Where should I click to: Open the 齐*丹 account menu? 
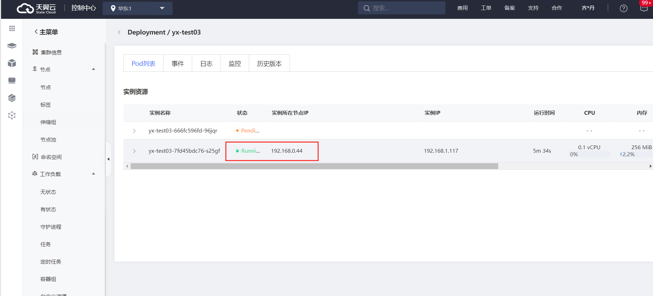[588, 8]
